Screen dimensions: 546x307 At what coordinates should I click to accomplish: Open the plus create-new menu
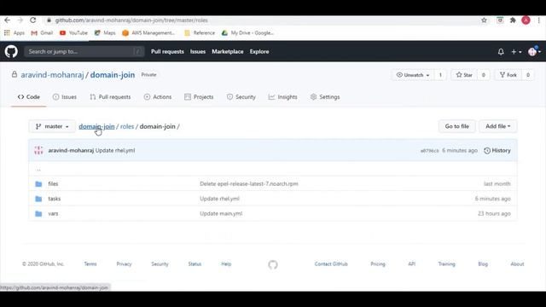coord(516,51)
